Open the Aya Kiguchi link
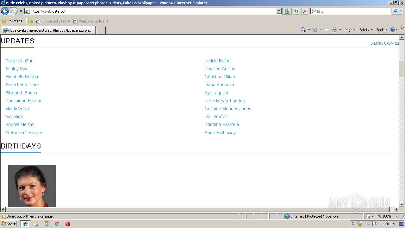The width and height of the screenshot is (405, 228). (x=216, y=93)
